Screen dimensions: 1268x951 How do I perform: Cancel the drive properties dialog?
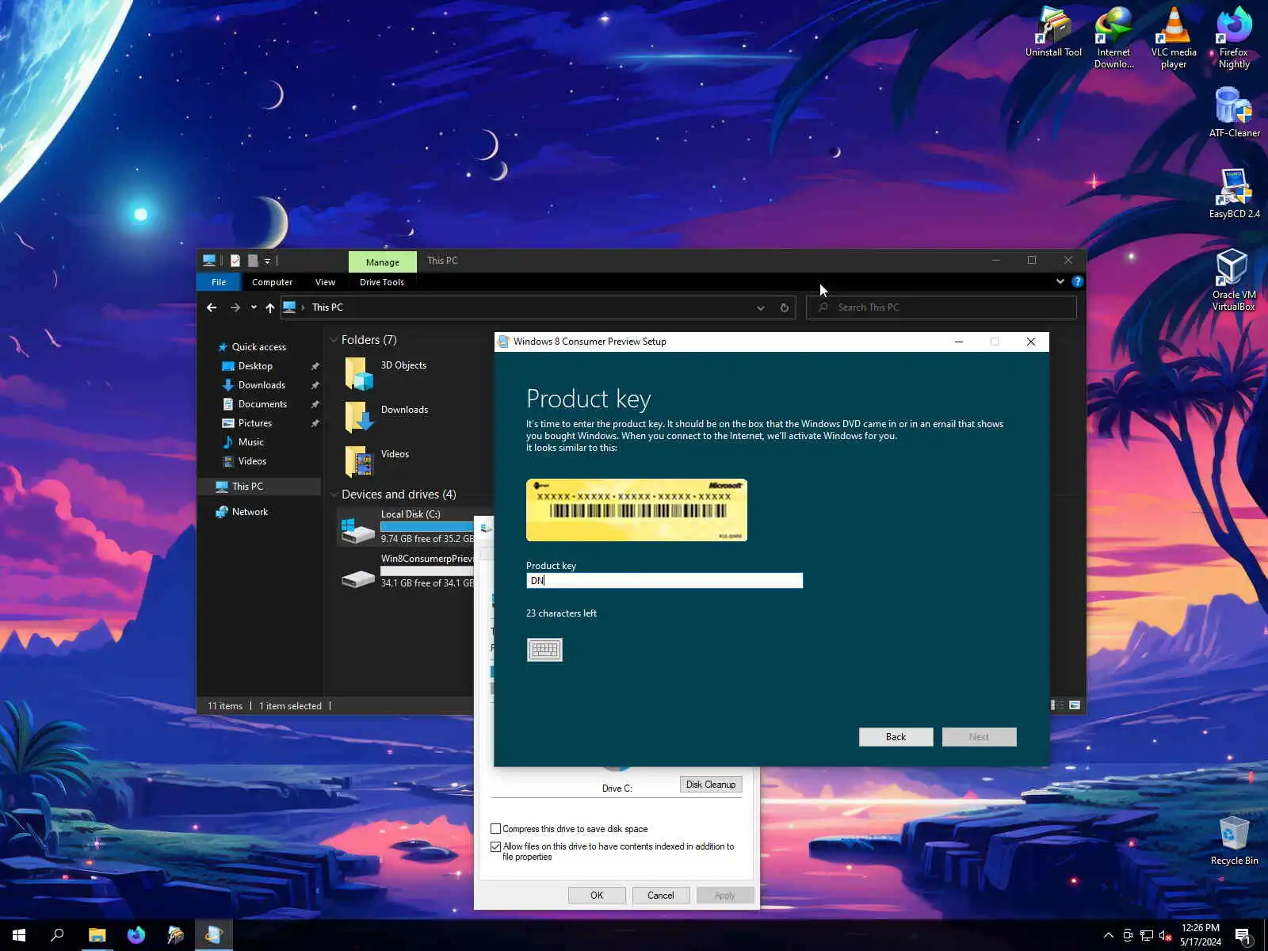tap(661, 896)
